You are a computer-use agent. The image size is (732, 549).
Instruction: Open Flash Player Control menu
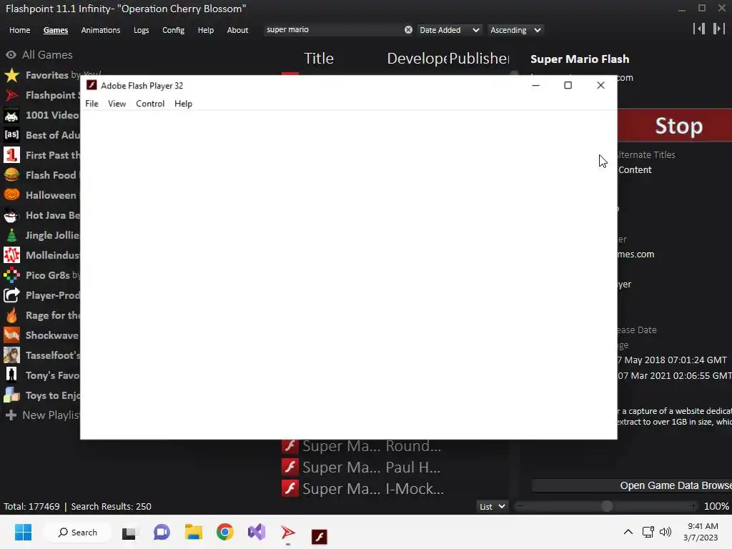(150, 104)
